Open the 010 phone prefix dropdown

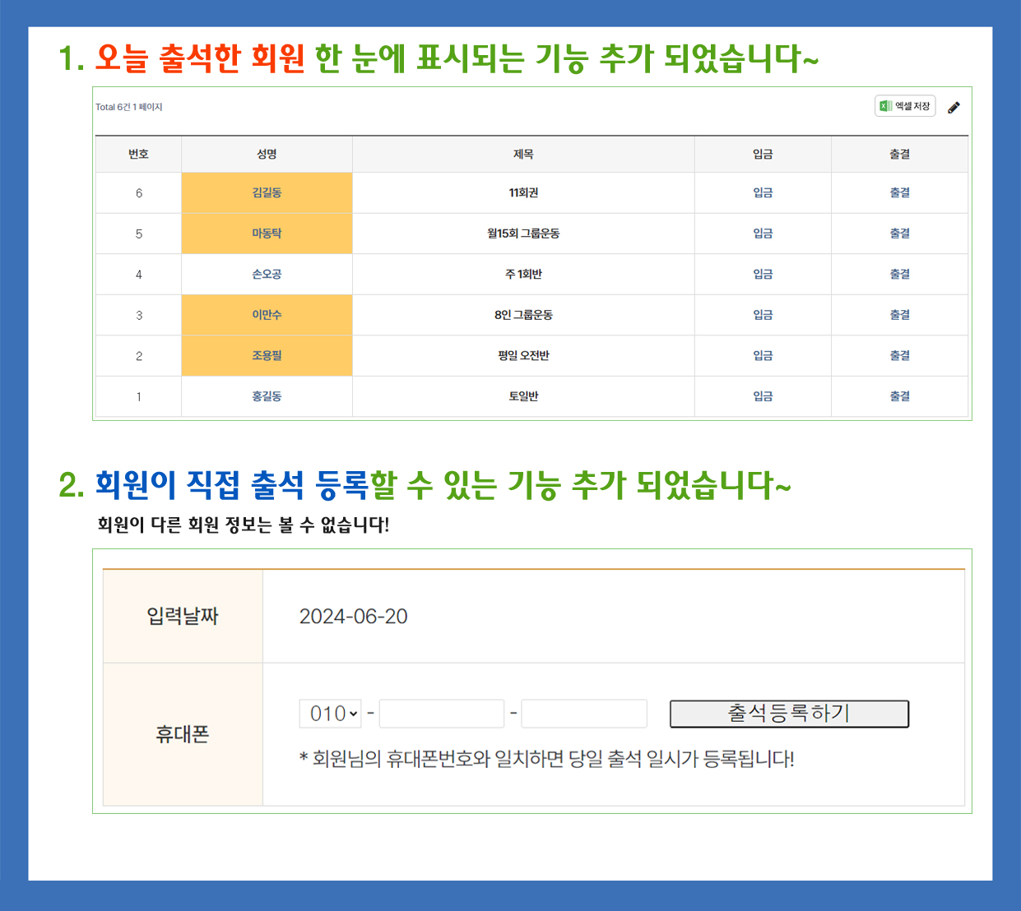[x=330, y=714]
